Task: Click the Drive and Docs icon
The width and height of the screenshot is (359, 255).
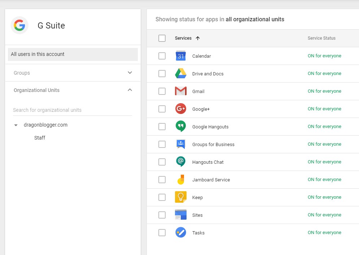Action: coord(181,73)
